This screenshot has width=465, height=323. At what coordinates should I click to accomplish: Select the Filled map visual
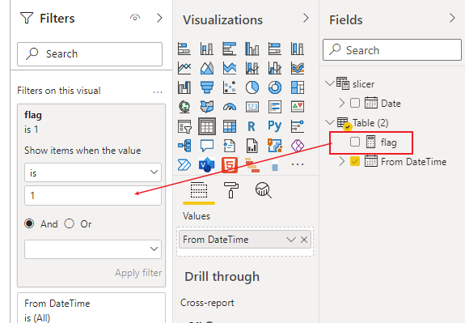pos(207,107)
